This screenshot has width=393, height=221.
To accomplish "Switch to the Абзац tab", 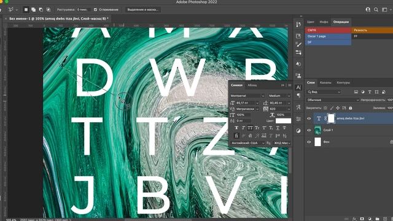I will click(x=252, y=85).
